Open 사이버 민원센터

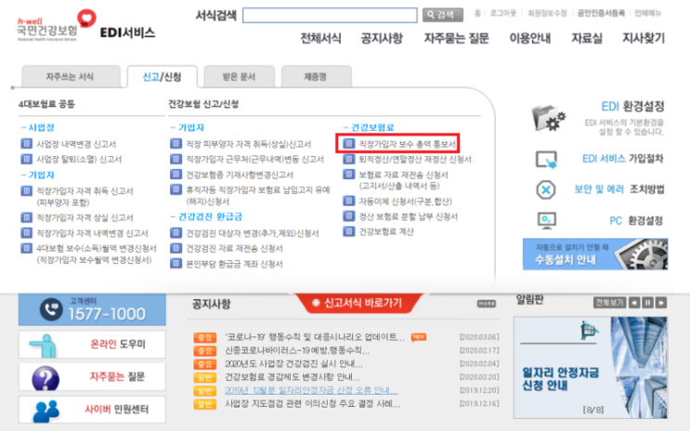pos(92,410)
